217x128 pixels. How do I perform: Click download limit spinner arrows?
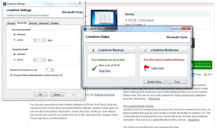[44, 40]
